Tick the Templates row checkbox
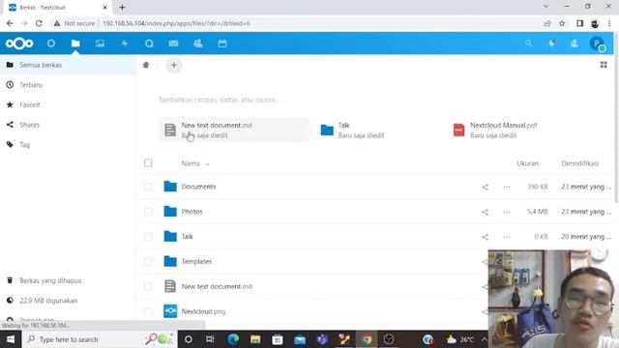Viewport: 619px width, 348px height. (148, 261)
